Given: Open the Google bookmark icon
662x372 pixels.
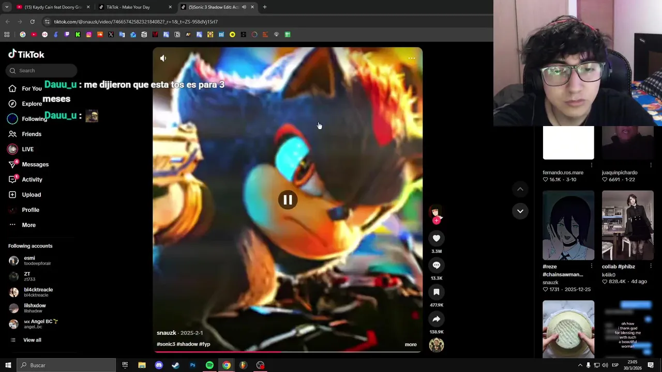Looking at the screenshot, I should point(23,35).
